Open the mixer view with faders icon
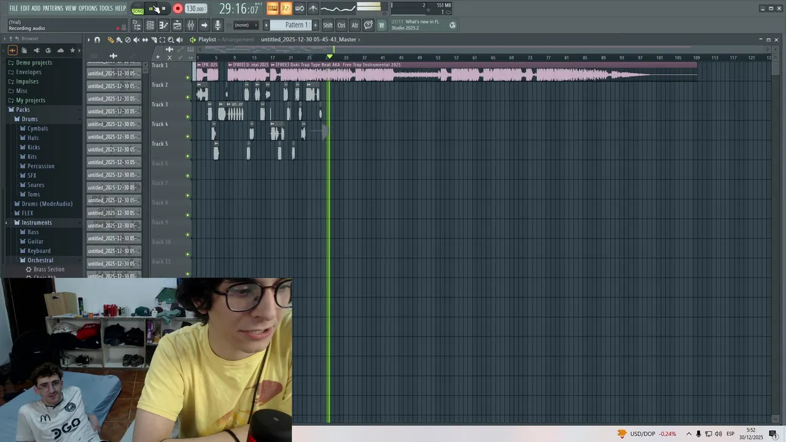786x442 pixels. pyautogui.click(x=190, y=25)
